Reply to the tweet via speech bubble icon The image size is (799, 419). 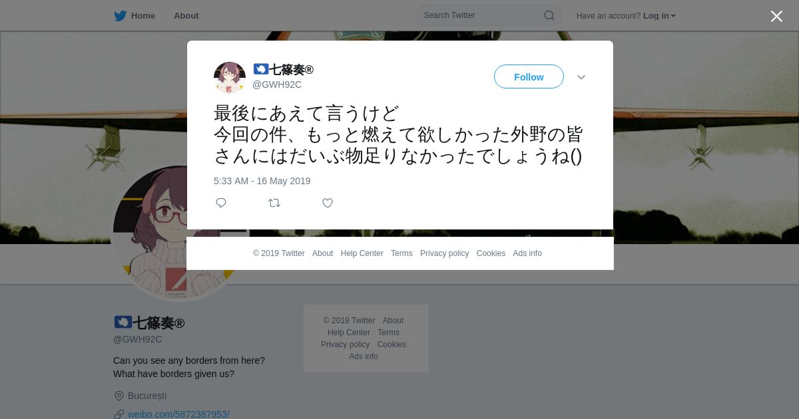coord(221,203)
